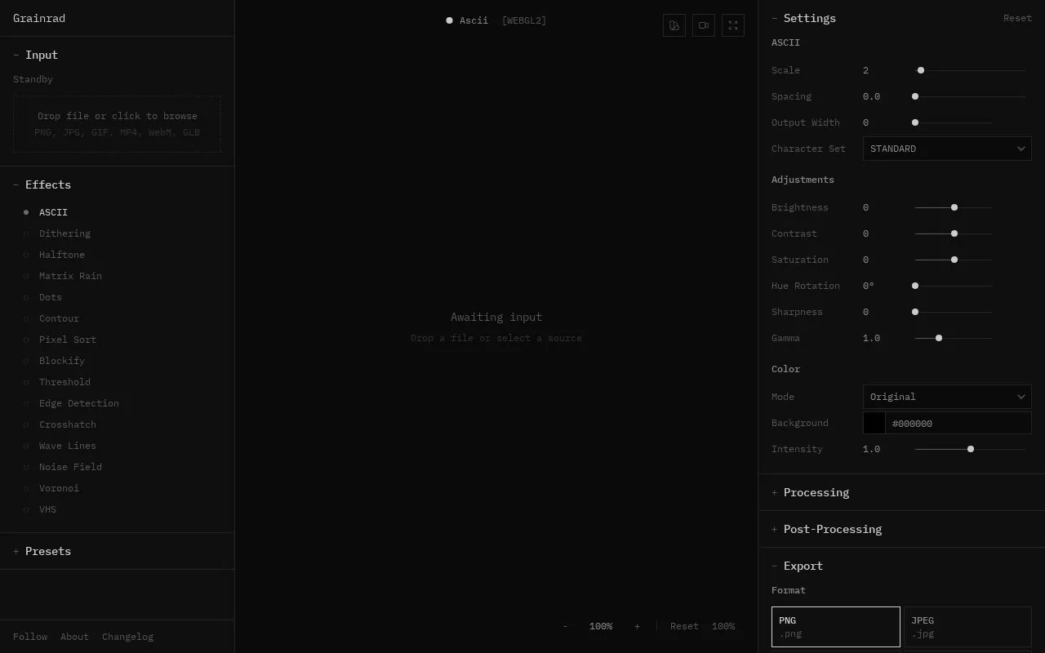Reset all settings via Reset link
Viewport: 1045px width, 653px height.
pyautogui.click(x=1017, y=18)
